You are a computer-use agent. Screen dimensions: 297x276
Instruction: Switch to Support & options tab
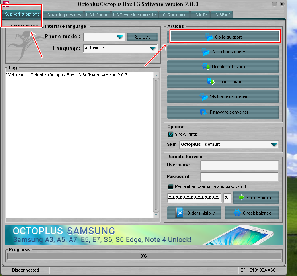22,14
